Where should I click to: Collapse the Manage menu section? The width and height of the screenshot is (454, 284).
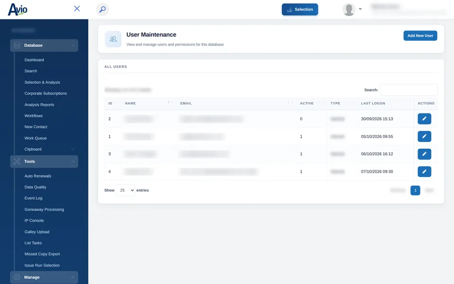(73, 277)
